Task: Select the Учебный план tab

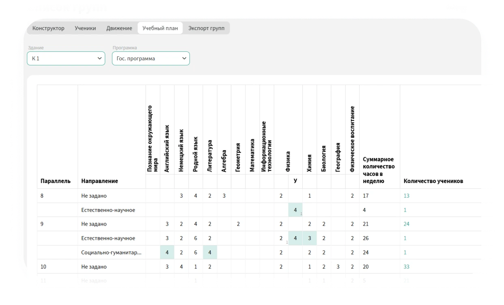Action: click(160, 28)
